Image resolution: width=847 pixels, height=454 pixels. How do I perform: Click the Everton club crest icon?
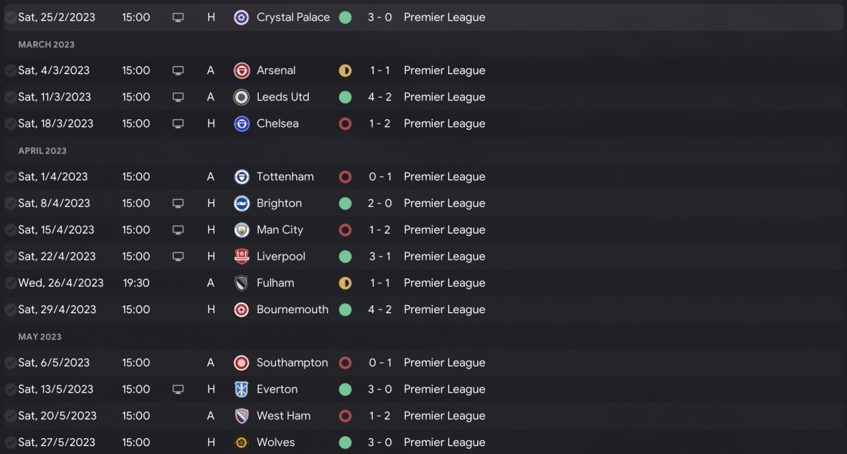pos(242,389)
